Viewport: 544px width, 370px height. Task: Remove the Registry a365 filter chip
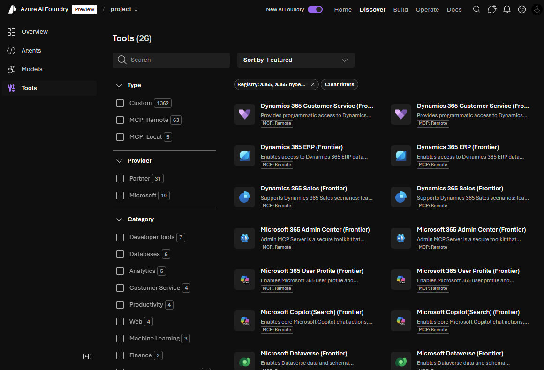point(312,84)
